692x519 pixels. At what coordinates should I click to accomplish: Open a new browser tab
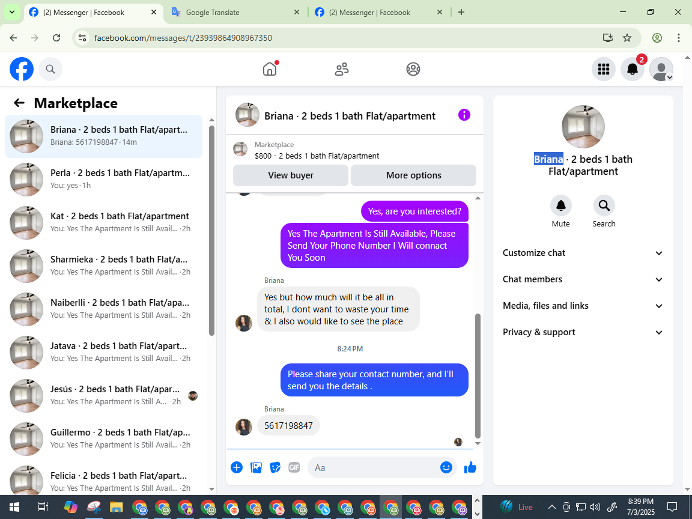[461, 13]
